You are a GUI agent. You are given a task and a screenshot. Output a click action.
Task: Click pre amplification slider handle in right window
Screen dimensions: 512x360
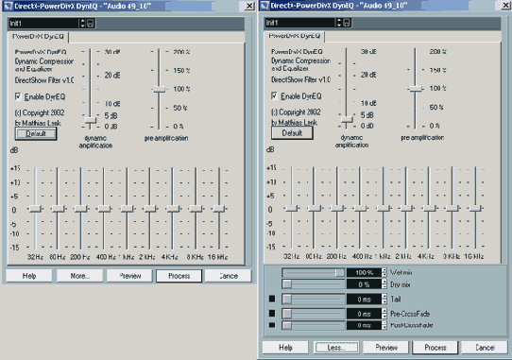[x=416, y=89]
